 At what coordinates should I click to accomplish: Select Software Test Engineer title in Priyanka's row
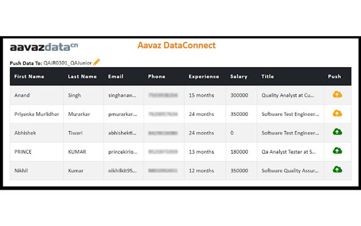coord(290,114)
